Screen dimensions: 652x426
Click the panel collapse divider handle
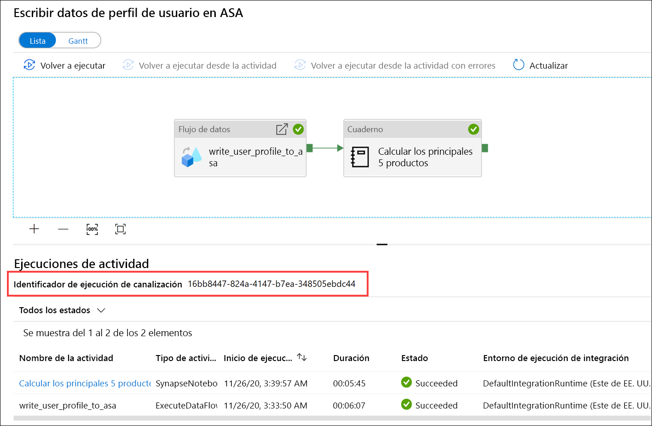coord(382,244)
